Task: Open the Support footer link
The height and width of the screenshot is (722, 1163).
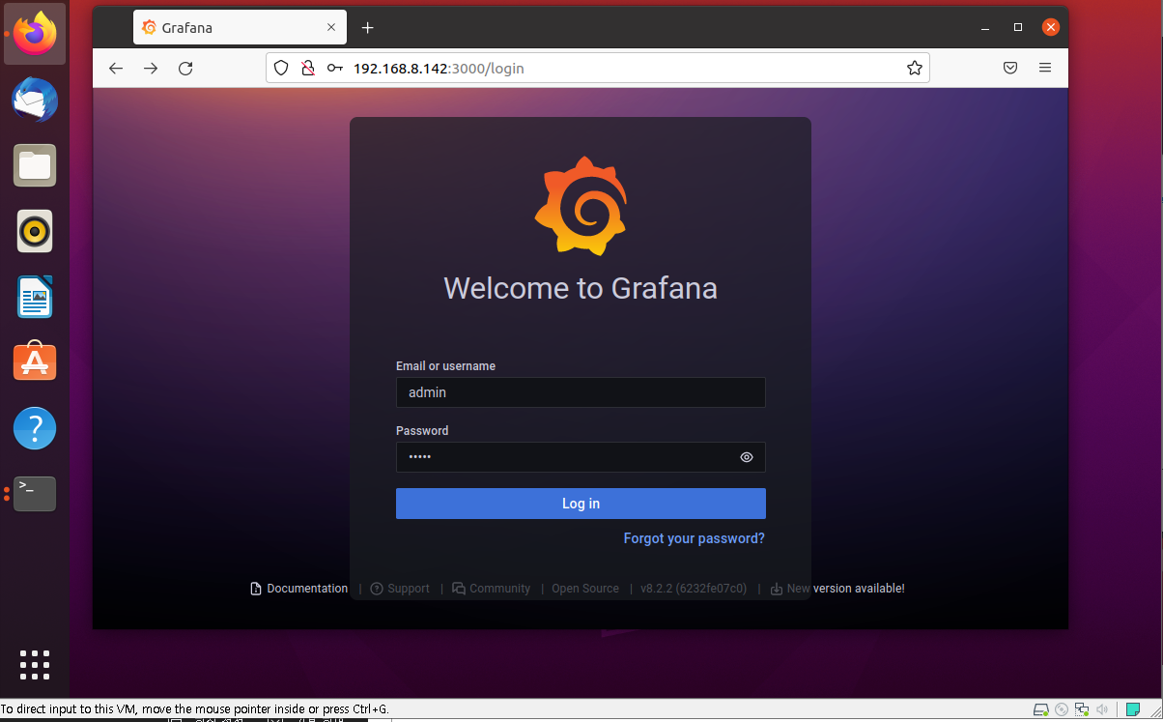Action: point(400,589)
